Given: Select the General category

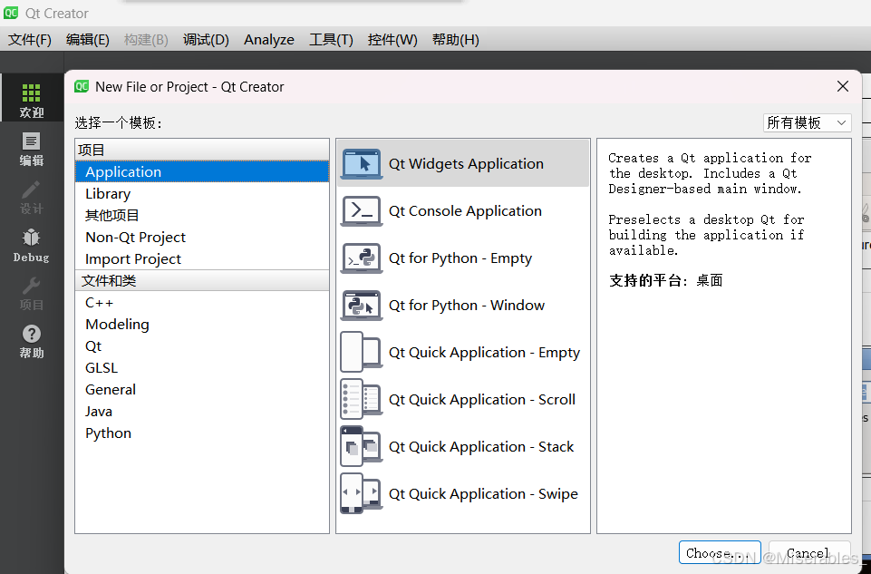Looking at the screenshot, I should [x=202, y=390].
